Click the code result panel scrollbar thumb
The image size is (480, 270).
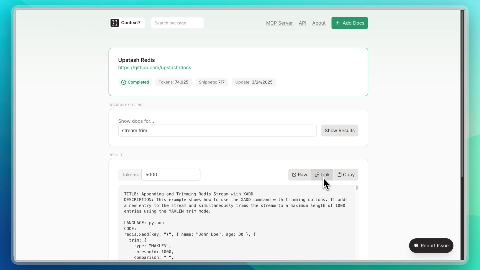point(356,187)
